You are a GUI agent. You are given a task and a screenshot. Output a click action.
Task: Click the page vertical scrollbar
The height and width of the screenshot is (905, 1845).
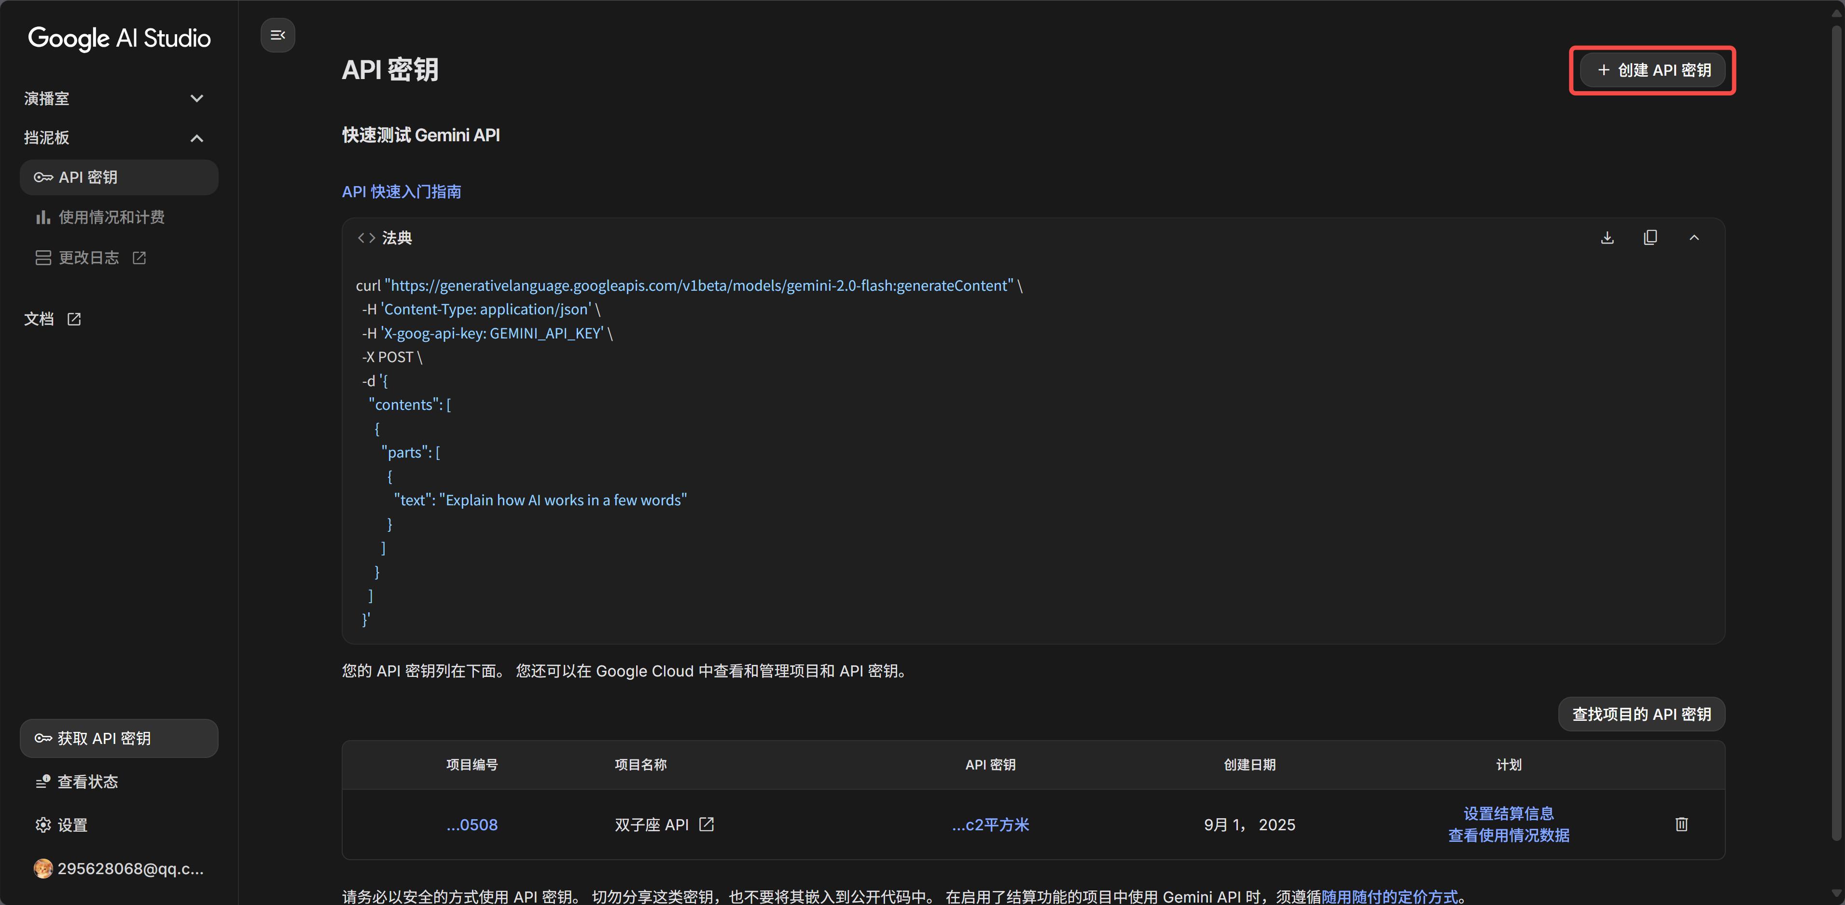(1836, 429)
